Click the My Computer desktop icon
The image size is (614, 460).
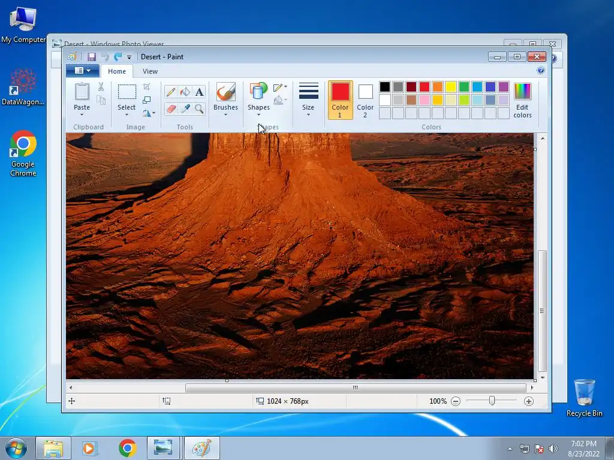coord(23,24)
